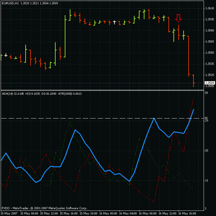Click the indicator scale value 38

[x=206, y=93]
